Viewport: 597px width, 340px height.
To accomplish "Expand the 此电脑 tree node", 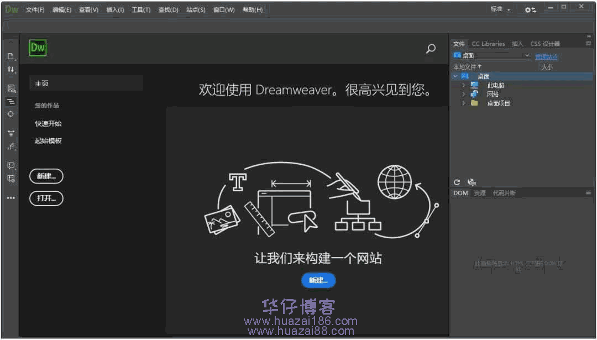I will 463,85.
